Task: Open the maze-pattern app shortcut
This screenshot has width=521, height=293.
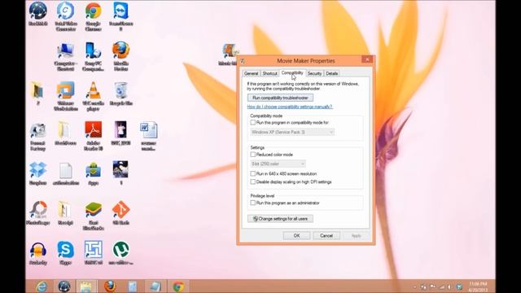Action: coord(93,253)
